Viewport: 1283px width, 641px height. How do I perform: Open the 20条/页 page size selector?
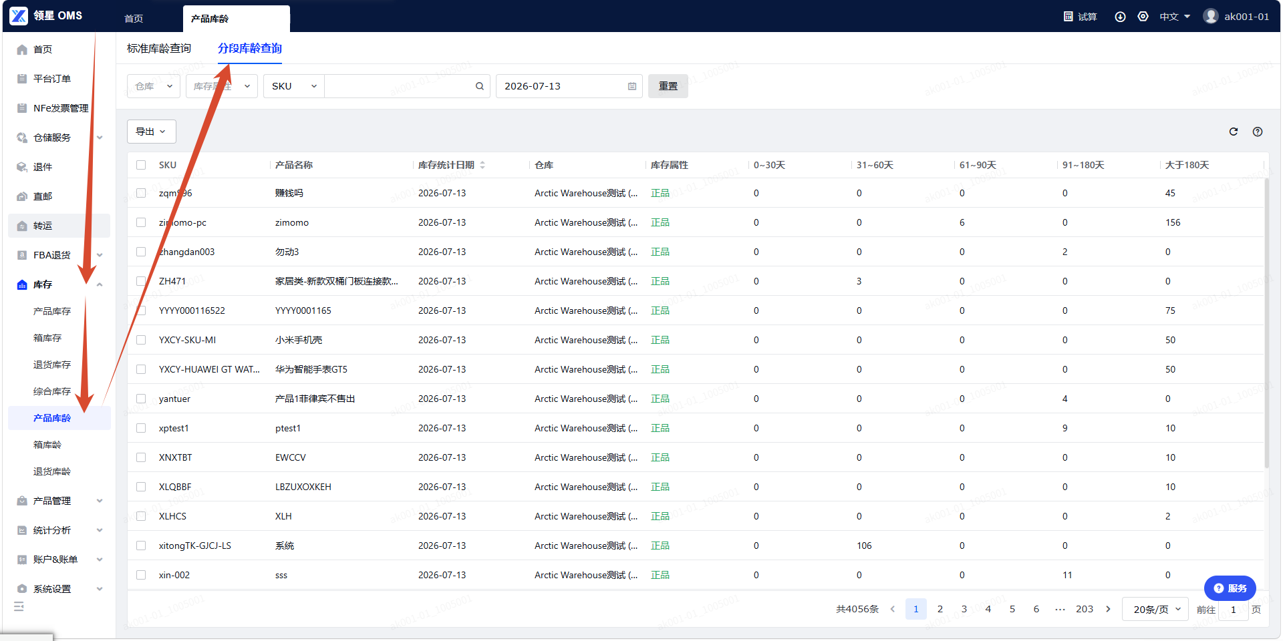tap(1155, 609)
